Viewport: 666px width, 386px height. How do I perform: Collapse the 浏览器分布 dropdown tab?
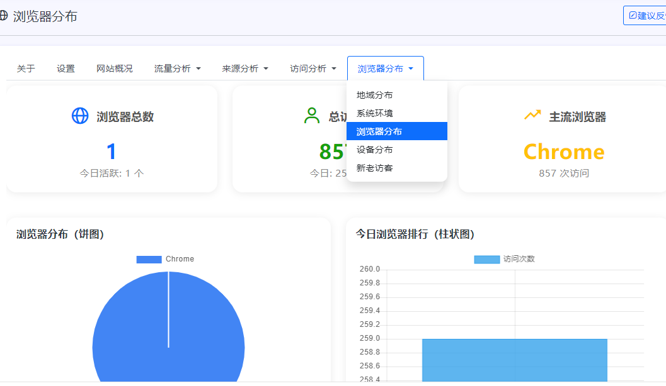click(386, 69)
